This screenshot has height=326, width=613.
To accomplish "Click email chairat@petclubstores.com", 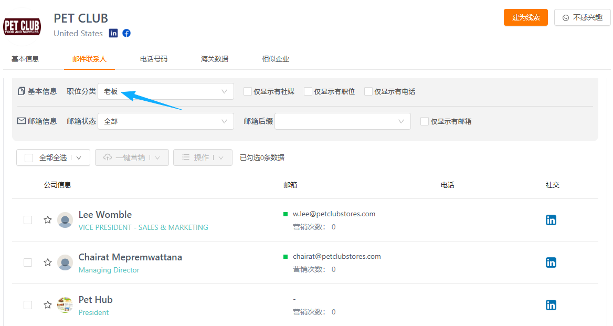I will click(336, 256).
